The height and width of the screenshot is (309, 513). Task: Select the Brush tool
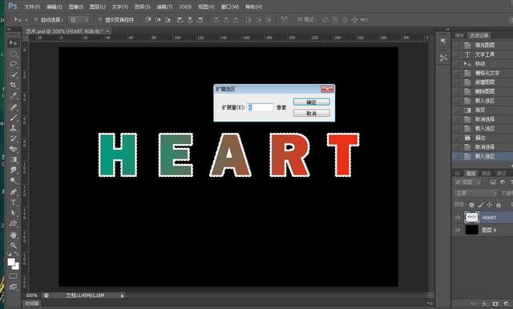[13, 117]
